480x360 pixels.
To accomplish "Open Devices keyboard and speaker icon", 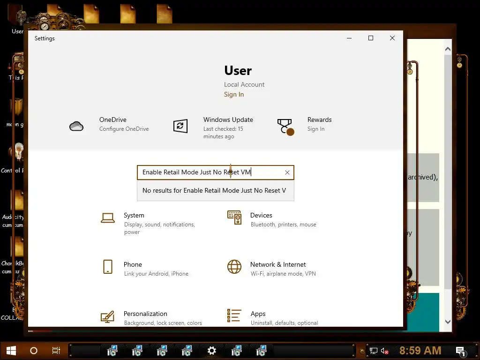I will (234, 217).
